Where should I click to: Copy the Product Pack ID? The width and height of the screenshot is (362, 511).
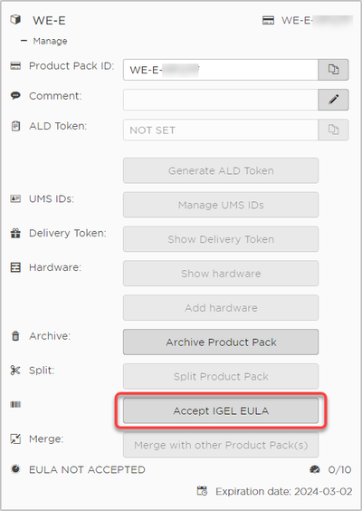[x=333, y=70]
